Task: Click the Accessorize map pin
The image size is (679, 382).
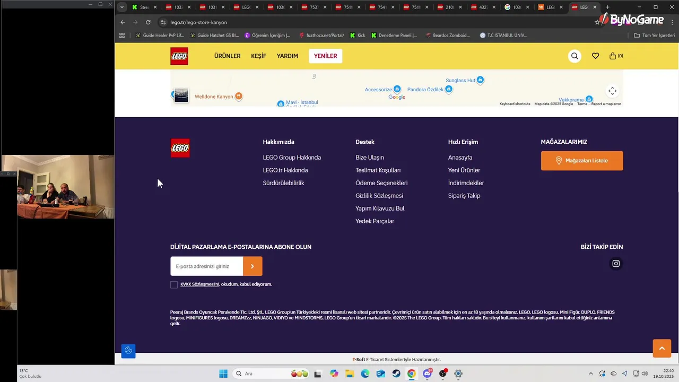Action: [x=397, y=89]
